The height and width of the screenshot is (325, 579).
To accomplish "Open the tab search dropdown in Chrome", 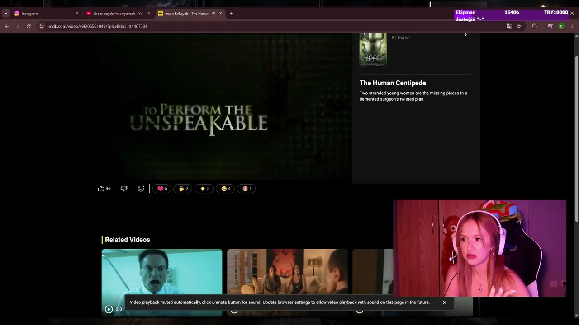I will click(6, 14).
